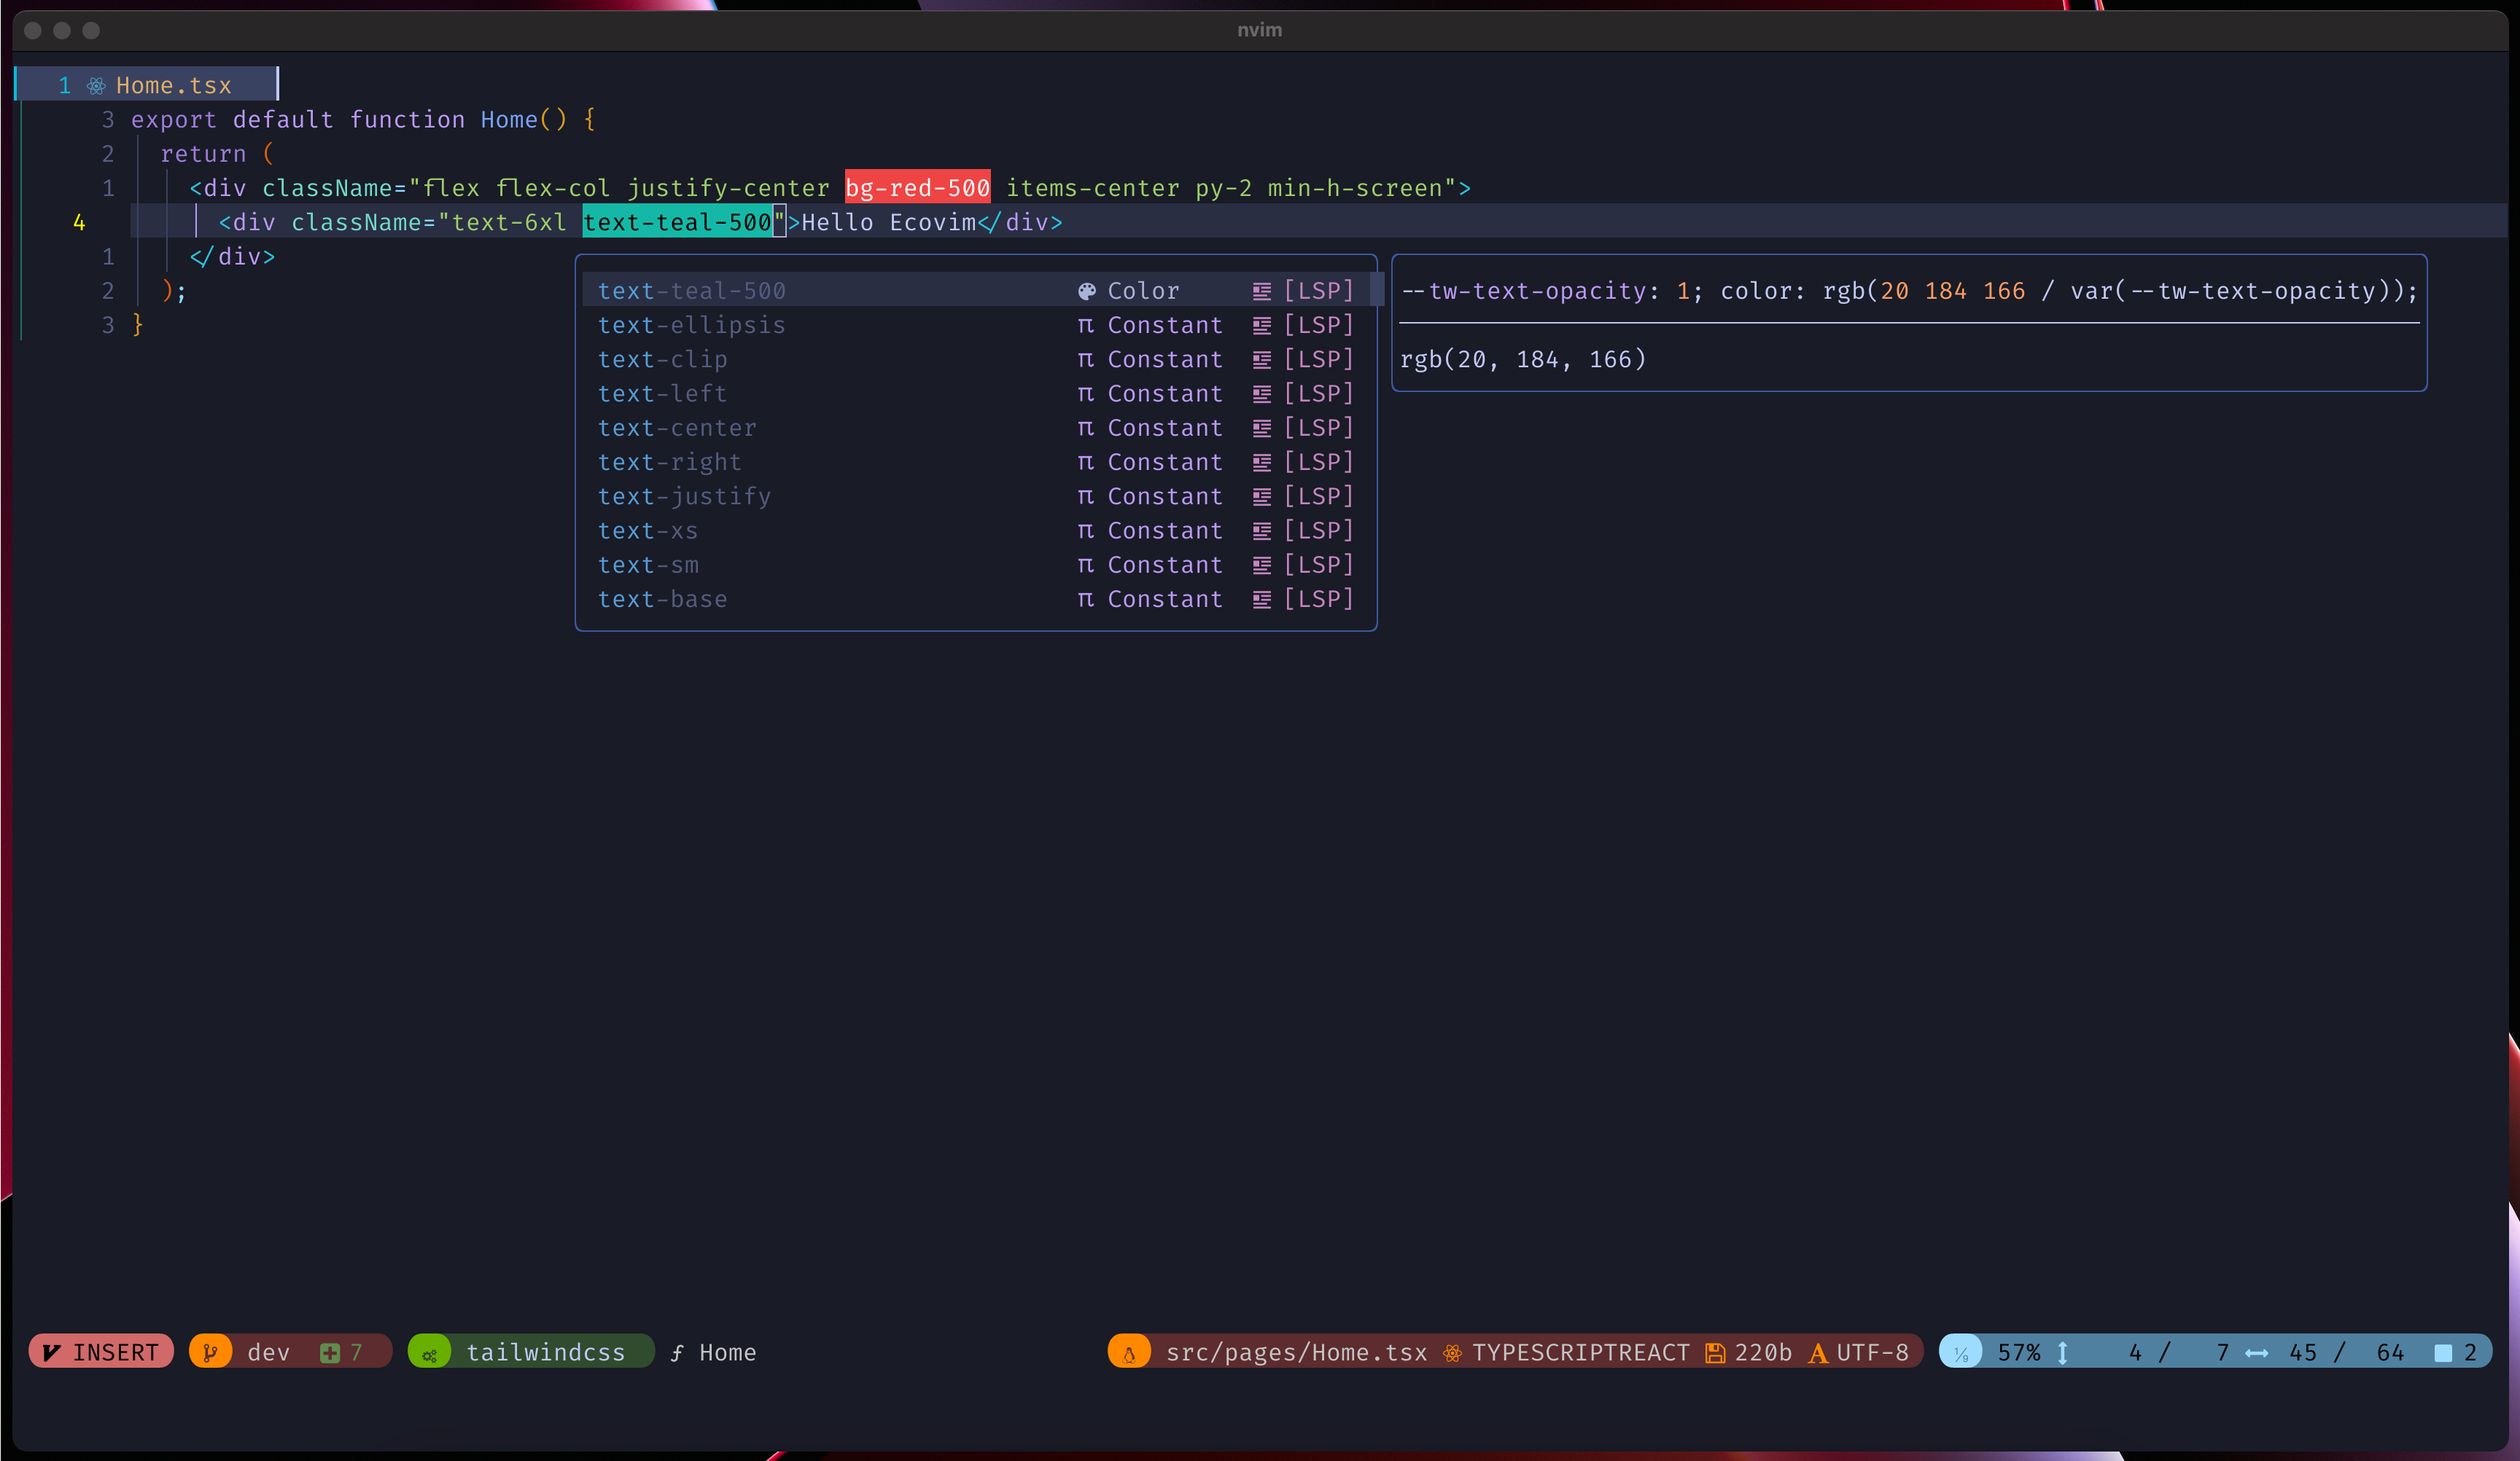Click the text-teal-500 highlighted class in code
This screenshot has width=2520, height=1461.
click(x=677, y=222)
